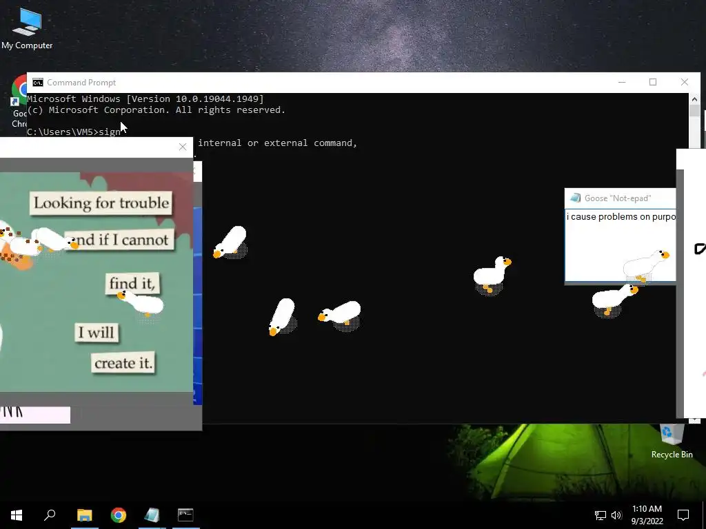The width and height of the screenshot is (706, 529).
Task: Open My Computer desktop icon
Action: [27, 28]
